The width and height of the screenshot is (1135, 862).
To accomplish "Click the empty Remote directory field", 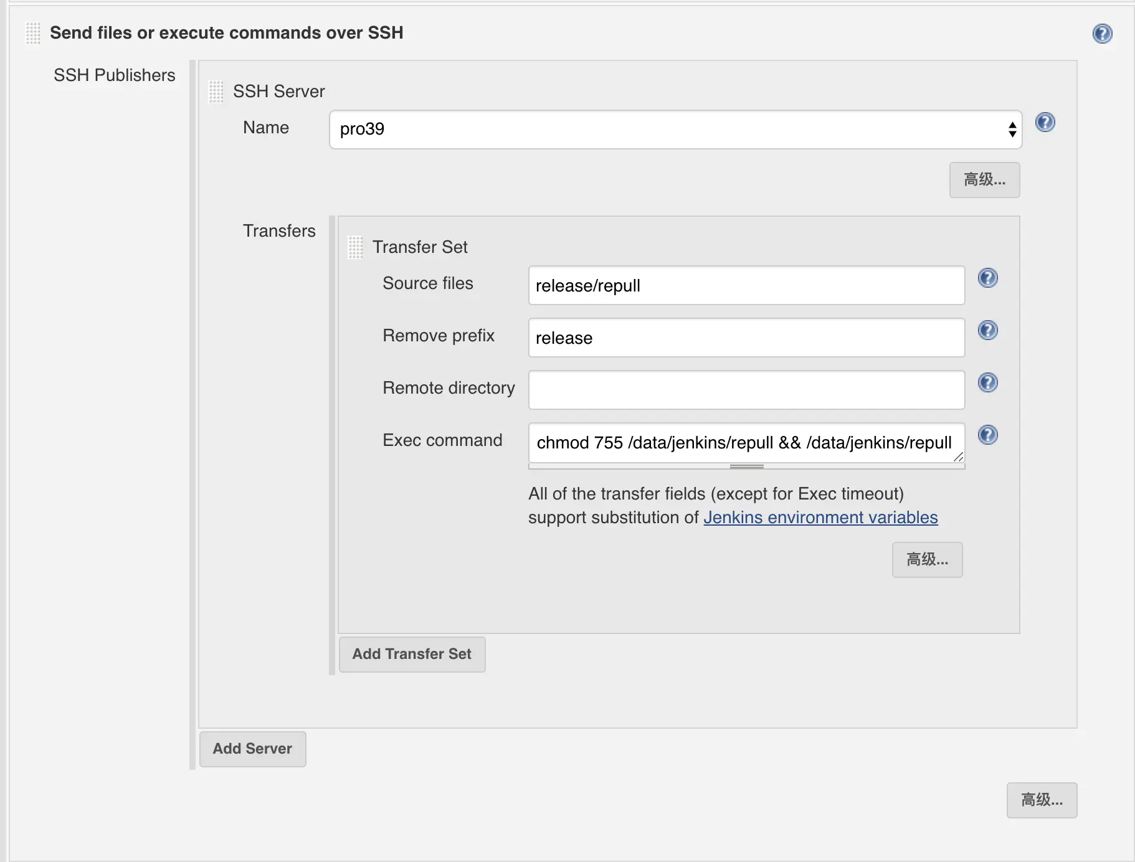I will (746, 391).
